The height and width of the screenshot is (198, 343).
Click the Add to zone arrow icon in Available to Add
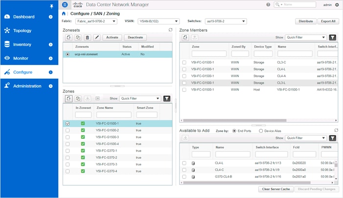pos(185,138)
